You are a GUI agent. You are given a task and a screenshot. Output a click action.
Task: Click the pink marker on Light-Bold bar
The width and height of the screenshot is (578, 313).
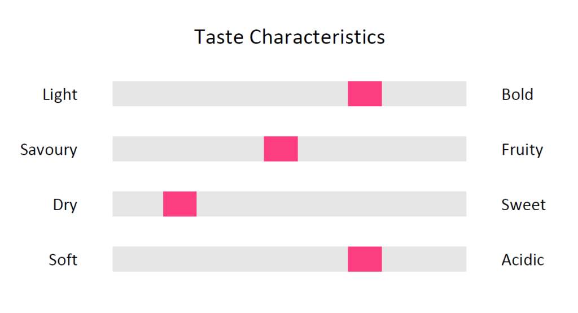click(365, 94)
